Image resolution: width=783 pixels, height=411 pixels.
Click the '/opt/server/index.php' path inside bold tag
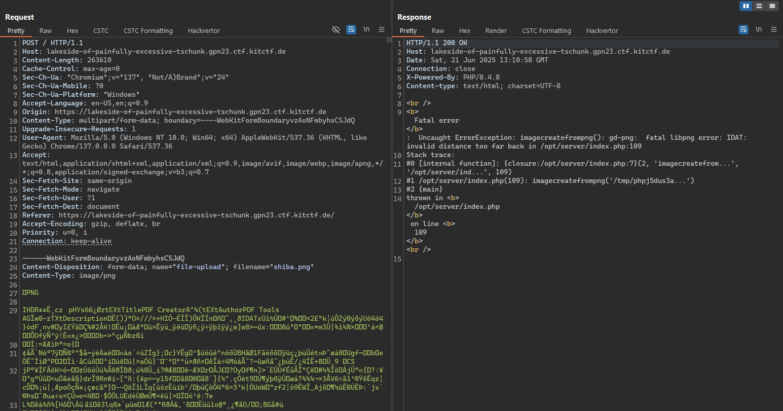coord(457,206)
